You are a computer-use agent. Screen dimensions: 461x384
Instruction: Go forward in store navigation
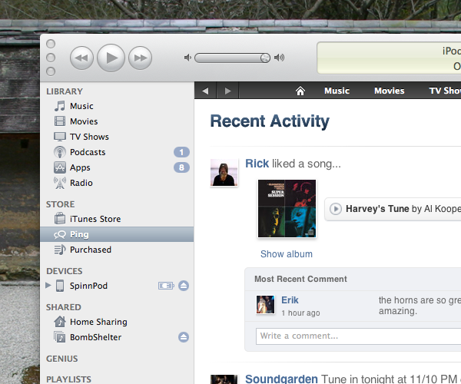pos(227,91)
